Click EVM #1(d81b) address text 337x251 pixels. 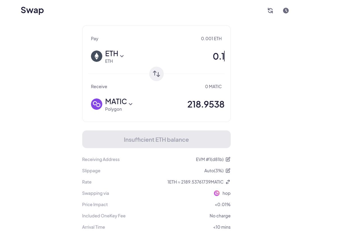point(210,159)
